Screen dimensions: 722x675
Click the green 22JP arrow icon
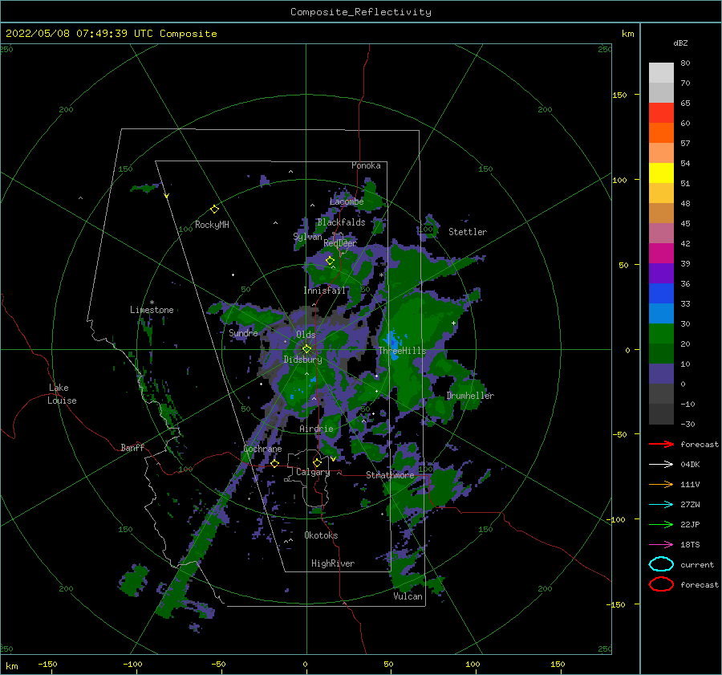661,524
